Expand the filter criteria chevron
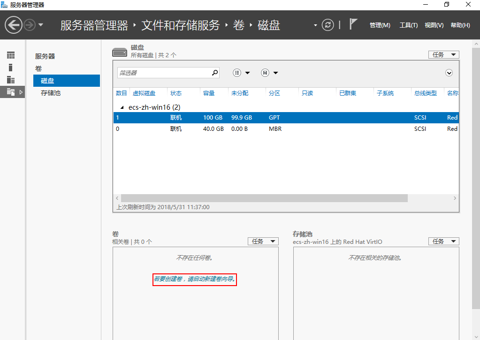The height and width of the screenshot is (340, 480). point(449,73)
